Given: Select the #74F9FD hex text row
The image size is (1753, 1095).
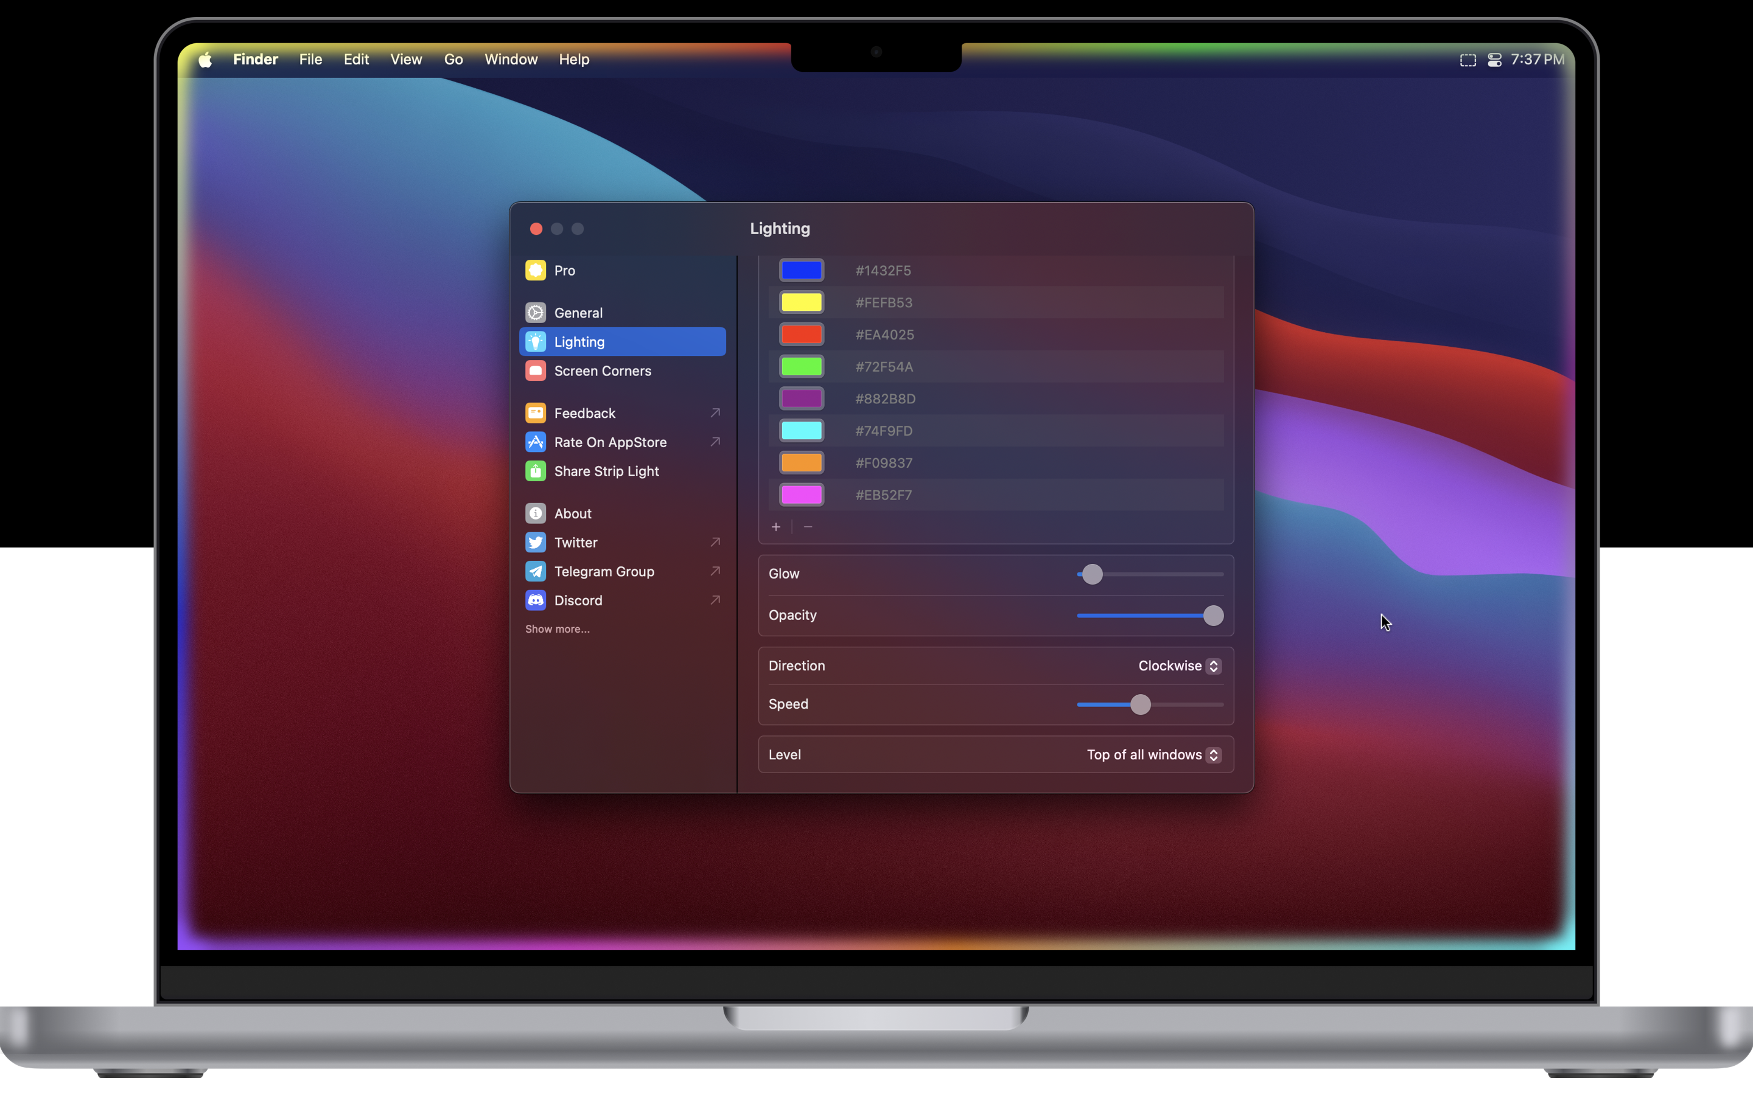Looking at the screenshot, I should point(883,431).
